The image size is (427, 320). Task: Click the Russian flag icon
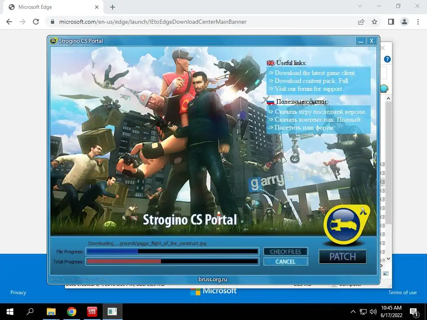tap(270, 102)
